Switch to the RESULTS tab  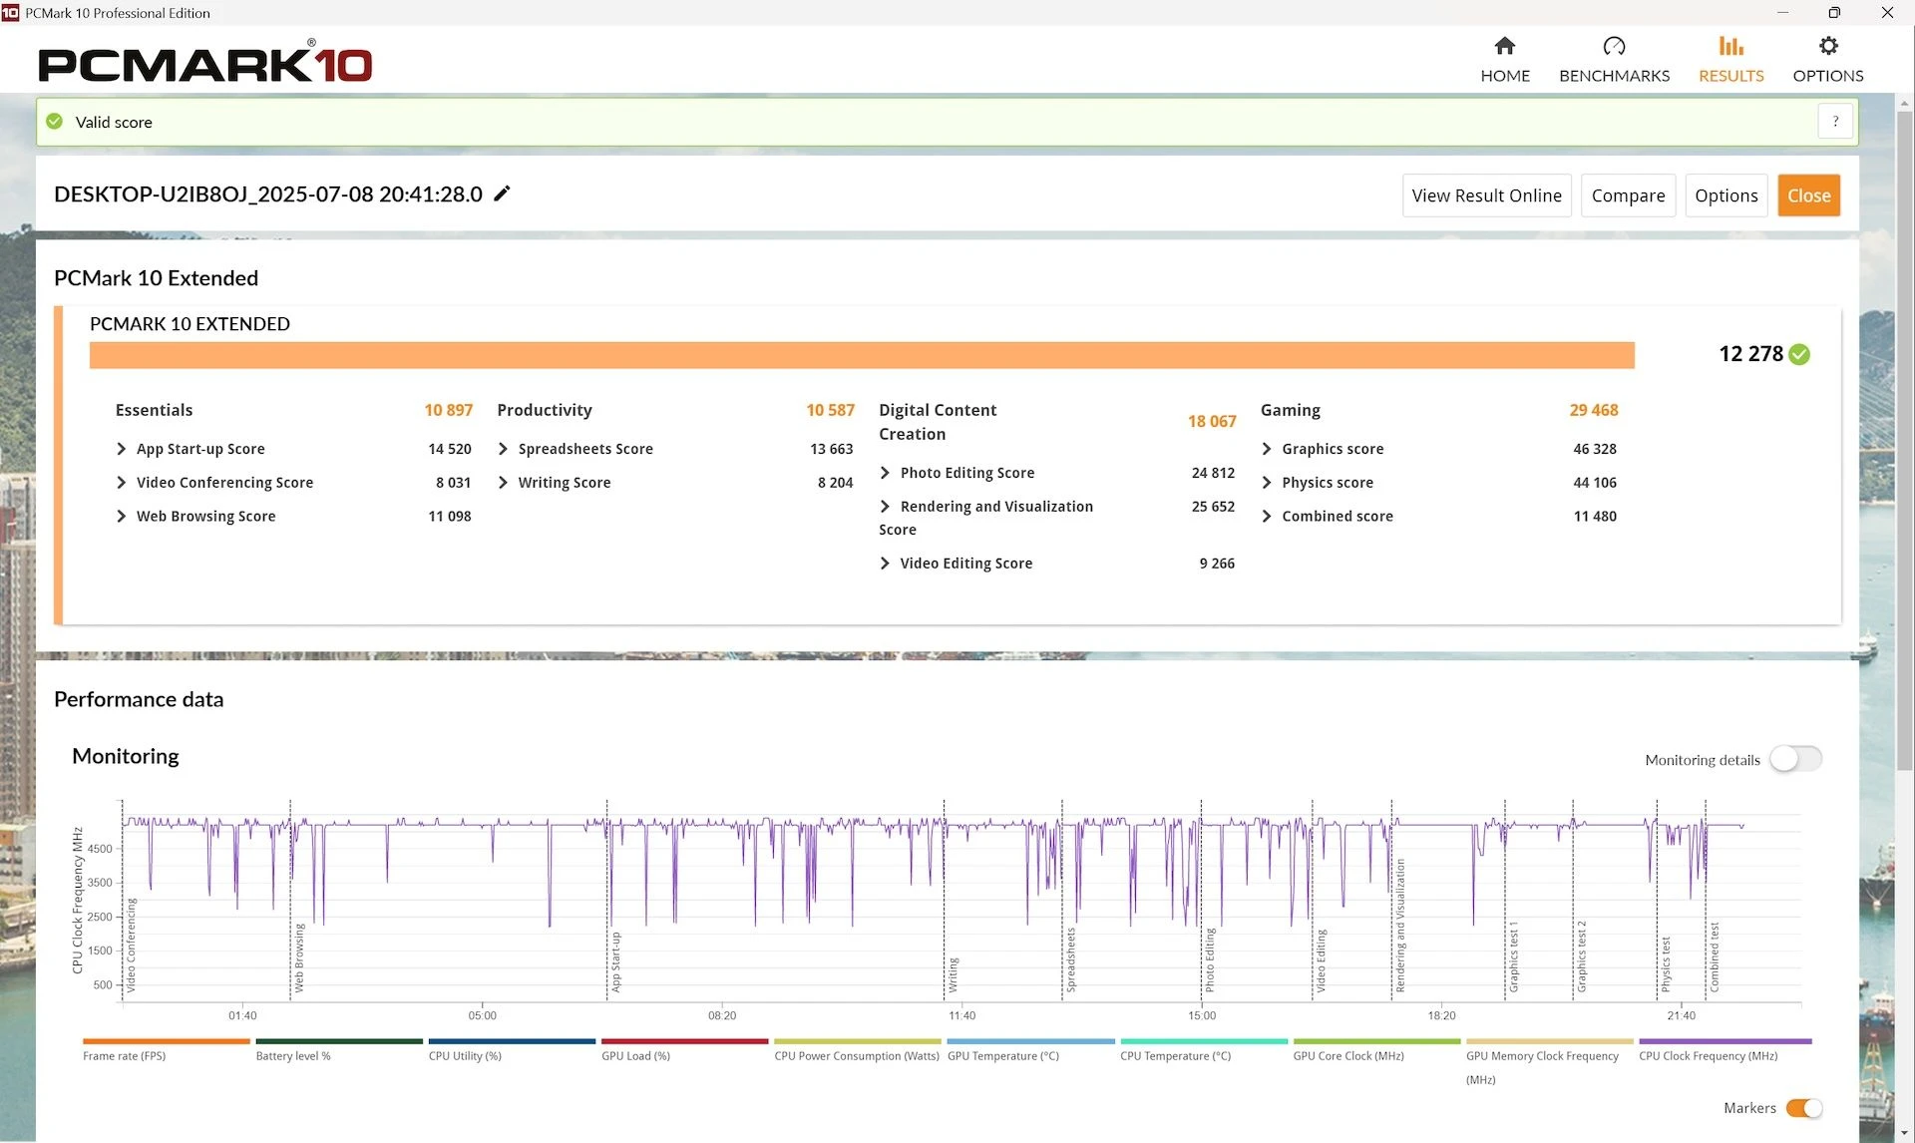click(x=1730, y=60)
